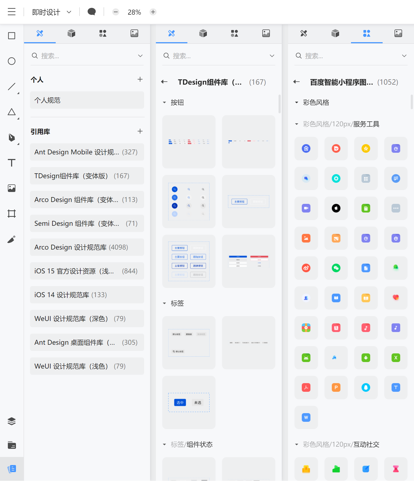Switch to the styles tab in left panel
414x481 pixels.
coord(40,33)
